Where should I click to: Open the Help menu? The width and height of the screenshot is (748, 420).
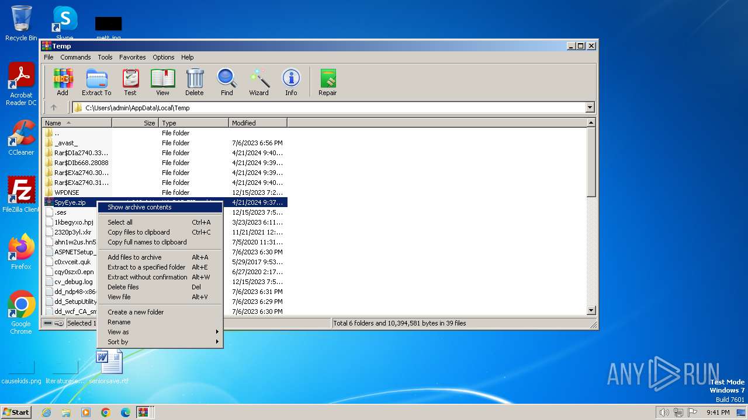pyautogui.click(x=187, y=57)
